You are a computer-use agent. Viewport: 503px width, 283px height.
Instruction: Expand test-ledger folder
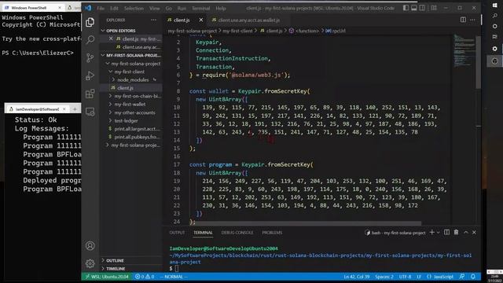pyautogui.click(x=131, y=120)
